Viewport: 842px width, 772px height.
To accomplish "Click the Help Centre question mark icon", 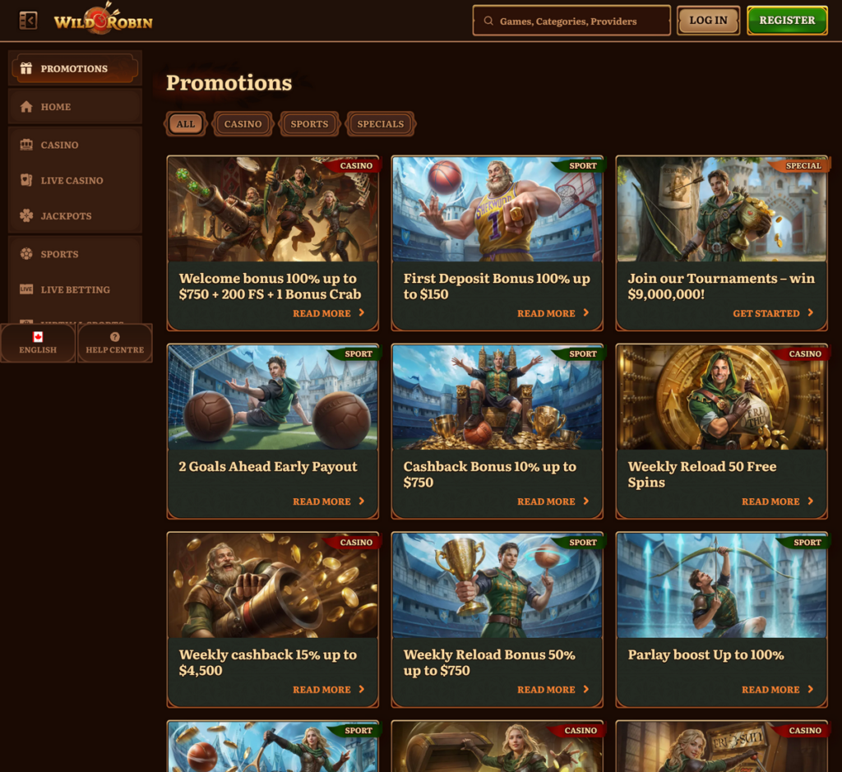I will (115, 336).
